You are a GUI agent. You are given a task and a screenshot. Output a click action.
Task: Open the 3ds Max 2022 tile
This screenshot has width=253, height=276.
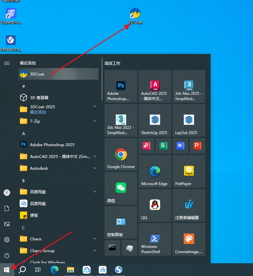121,120
